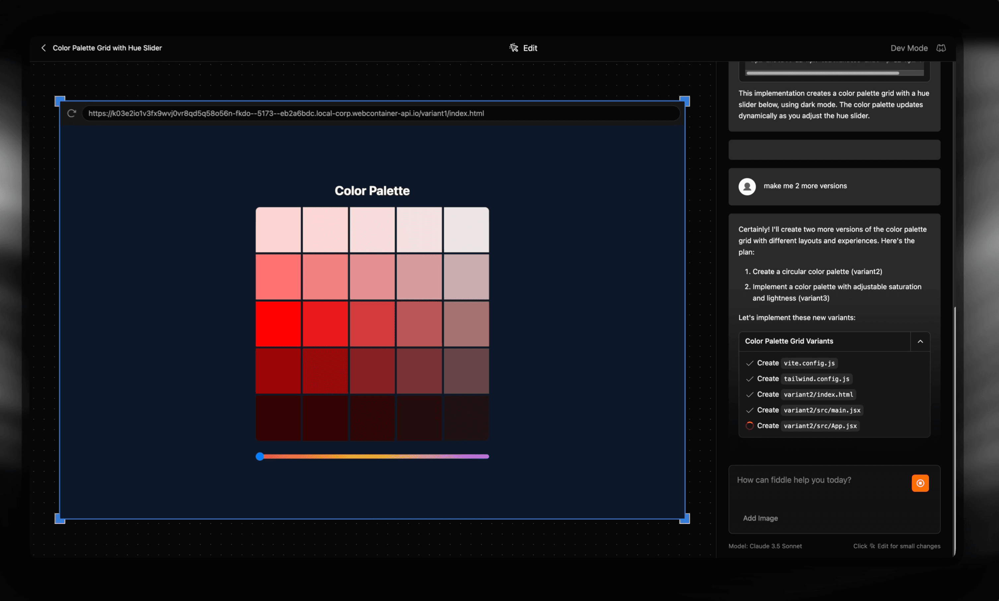Image resolution: width=999 pixels, height=601 pixels.
Task: Click checkmark next to variant2/src/main.jsx
Action: [x=750, y=410]
